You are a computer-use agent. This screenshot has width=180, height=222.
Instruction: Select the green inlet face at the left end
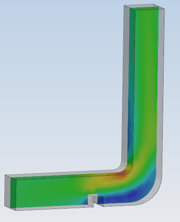13,193
